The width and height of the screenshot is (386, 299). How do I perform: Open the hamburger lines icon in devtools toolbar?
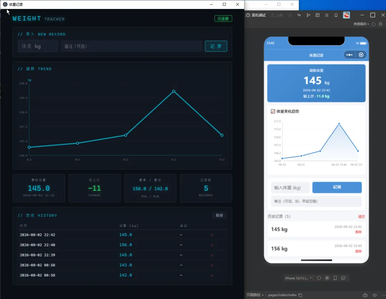point(327,15)
